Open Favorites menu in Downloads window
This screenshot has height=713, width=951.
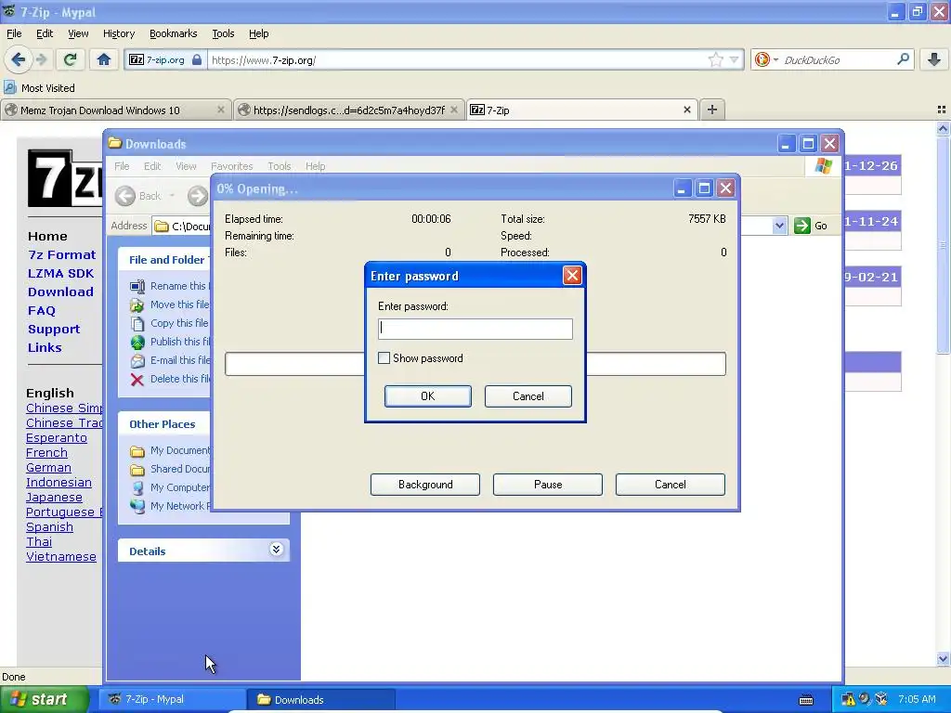[x=231, y=166]
